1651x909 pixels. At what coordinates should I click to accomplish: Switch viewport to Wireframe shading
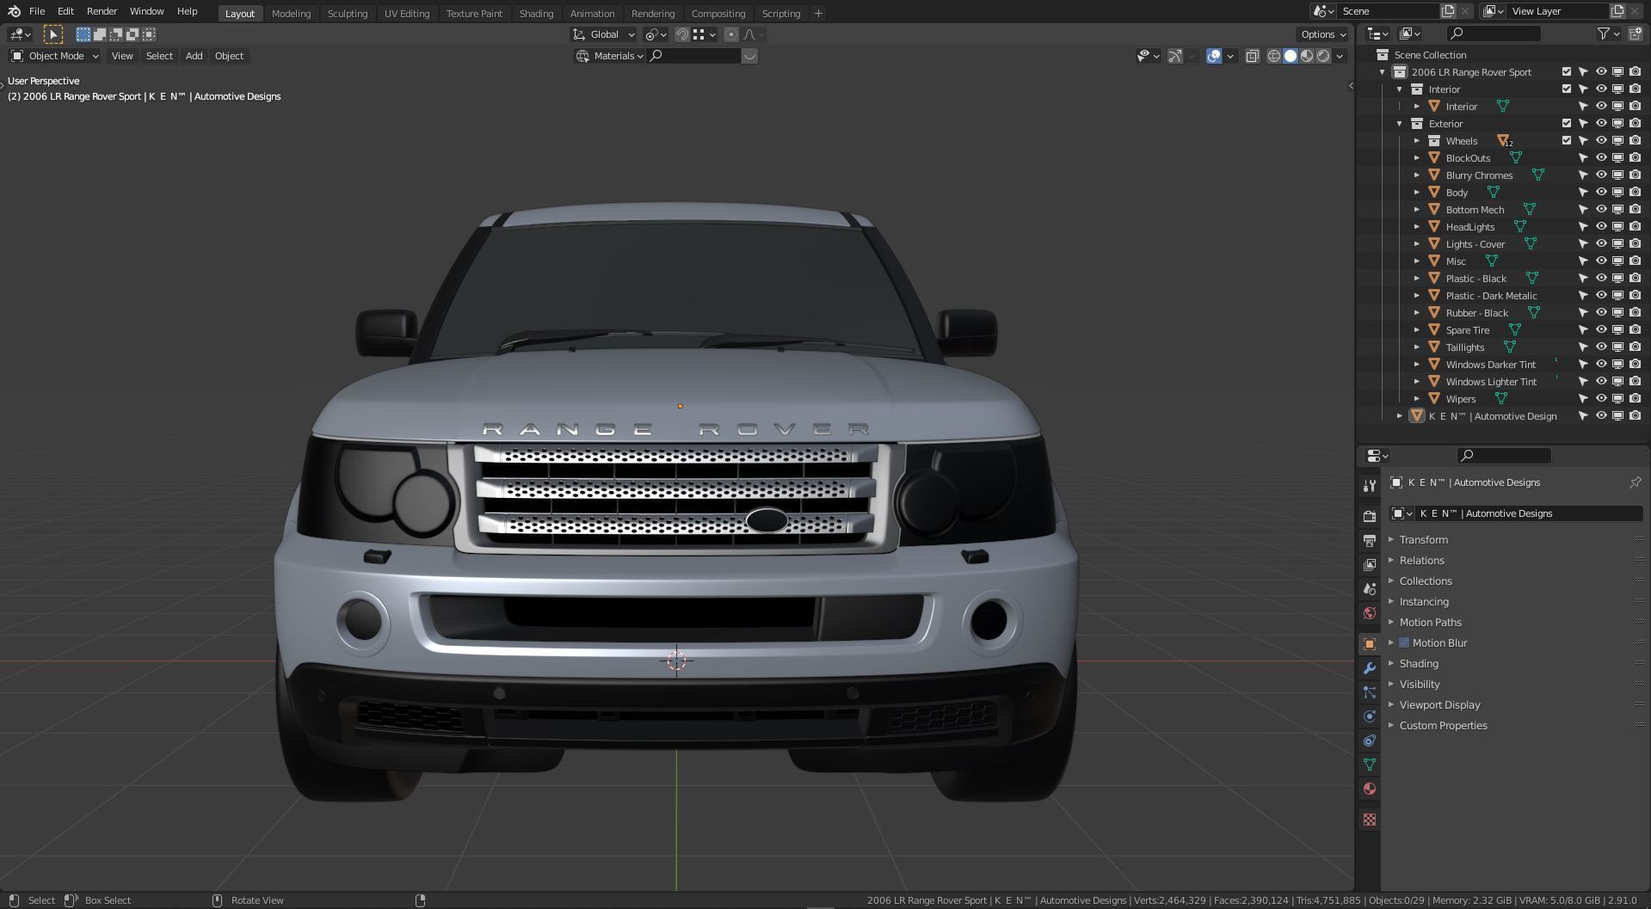pos(1274,56)
